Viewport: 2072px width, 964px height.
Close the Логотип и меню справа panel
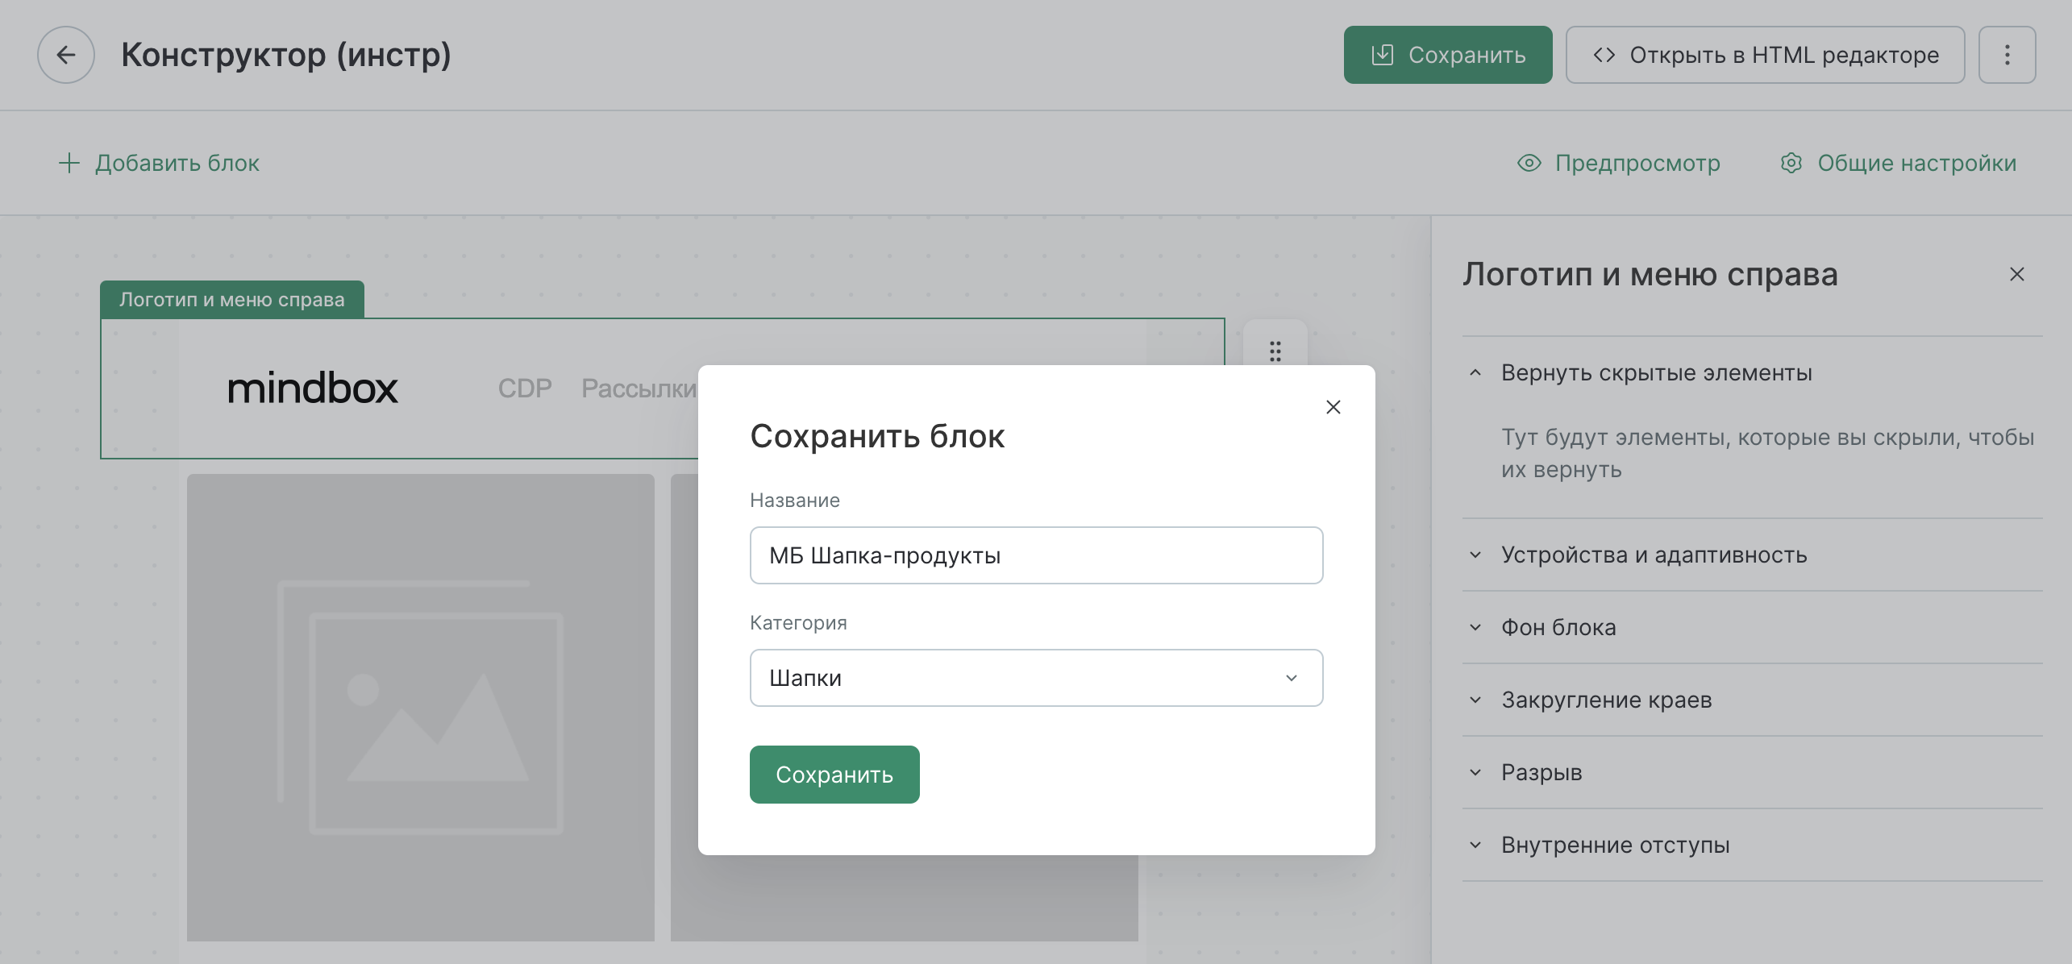[x=2017, y=275]
